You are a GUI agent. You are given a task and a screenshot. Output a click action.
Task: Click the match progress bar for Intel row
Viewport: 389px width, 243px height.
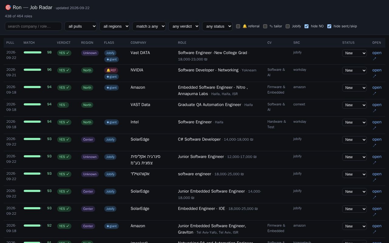tap(32, 122)
